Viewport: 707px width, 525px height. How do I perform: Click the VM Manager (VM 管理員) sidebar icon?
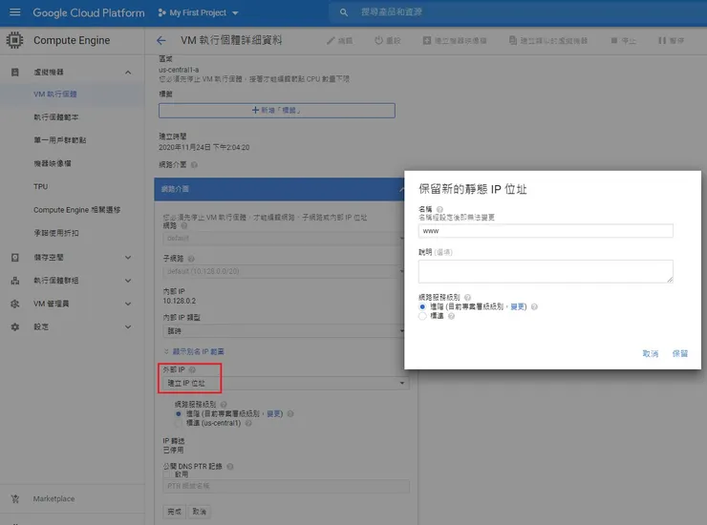click(15, 304)
